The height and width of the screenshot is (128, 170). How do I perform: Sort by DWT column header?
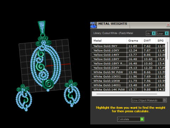[x=149, y=41]
